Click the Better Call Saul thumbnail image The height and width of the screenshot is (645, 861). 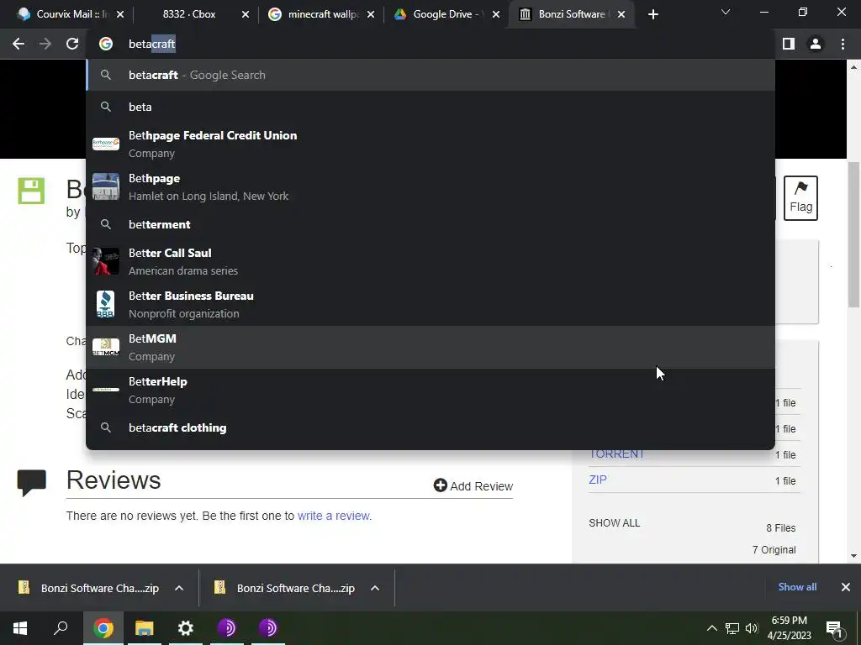pos(106,261)
